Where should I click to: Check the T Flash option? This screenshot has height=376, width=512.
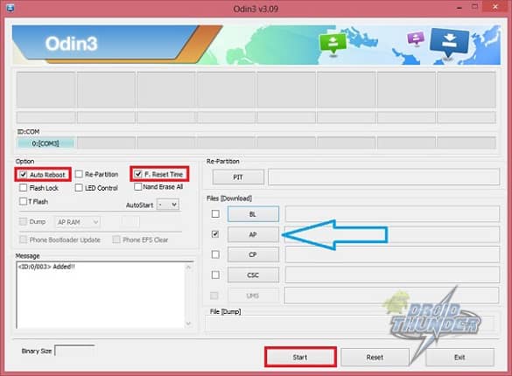coord(23,201)
